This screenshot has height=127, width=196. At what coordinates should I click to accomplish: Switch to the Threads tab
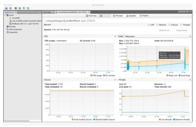[118, 16]
